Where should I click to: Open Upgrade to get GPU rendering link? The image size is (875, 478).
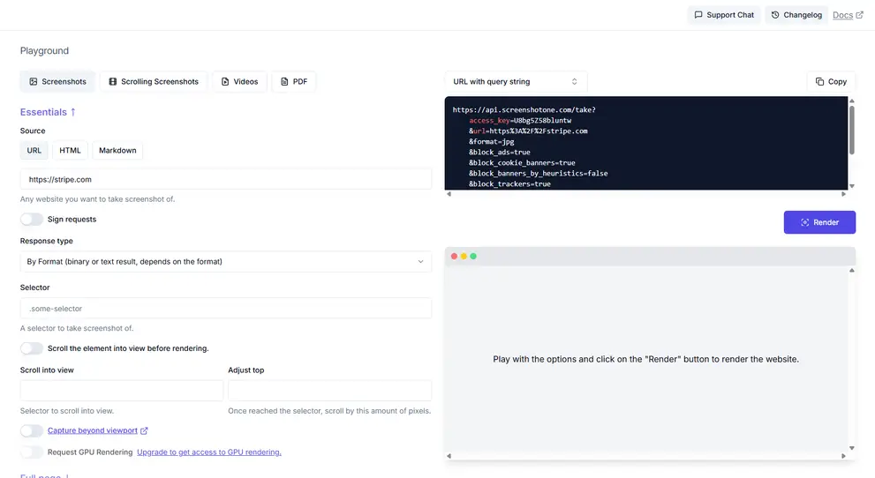click(x=209, y=452)
